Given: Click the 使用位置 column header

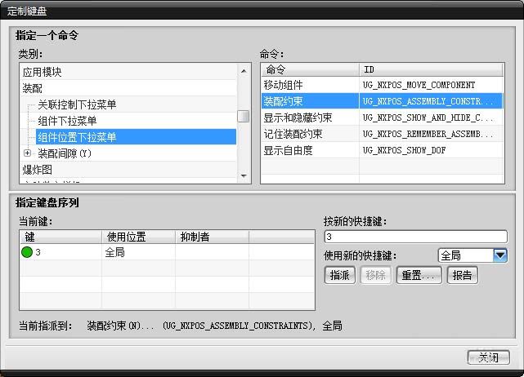Looking at the screenshot, I should [138, 237].
